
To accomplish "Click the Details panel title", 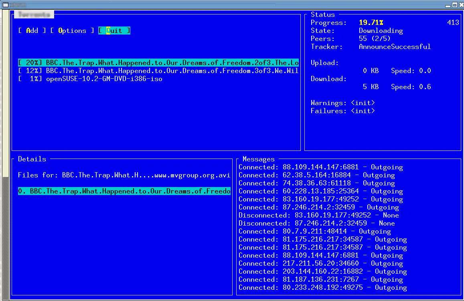I will (x=32, y=159).
